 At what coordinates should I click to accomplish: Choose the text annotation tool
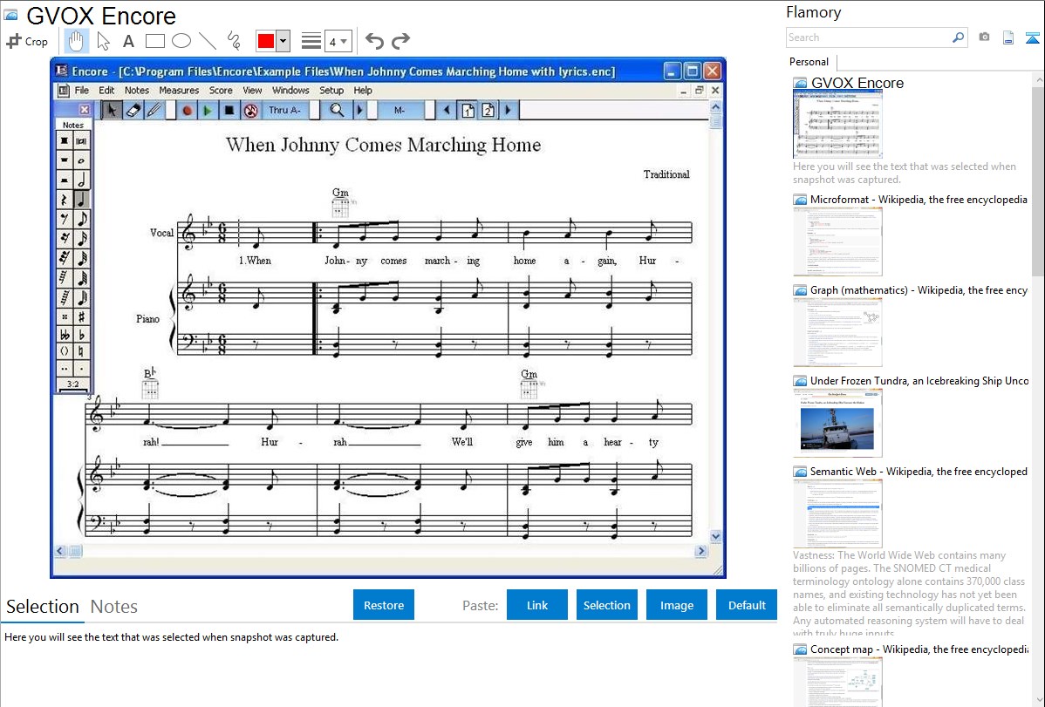point(128,41)
